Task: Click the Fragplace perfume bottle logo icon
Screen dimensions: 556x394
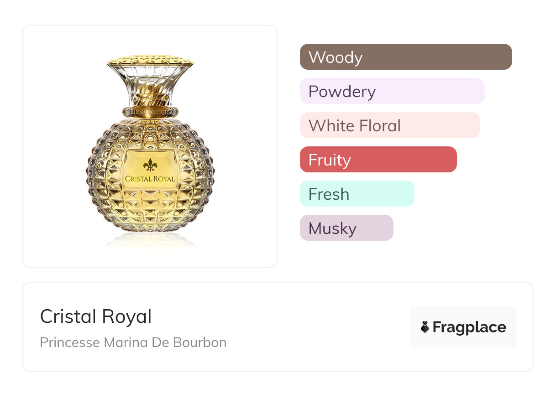Action: pyautogui.click(x=425, y=327)
